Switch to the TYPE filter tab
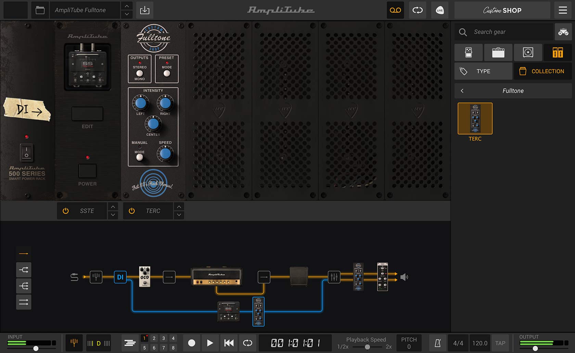This screenshot has width=575, height=353. [483, 71]
